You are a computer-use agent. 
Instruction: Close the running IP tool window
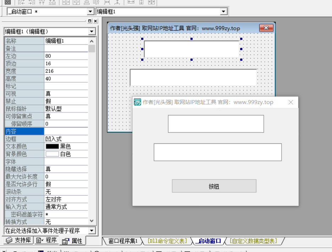click(291, 102)
